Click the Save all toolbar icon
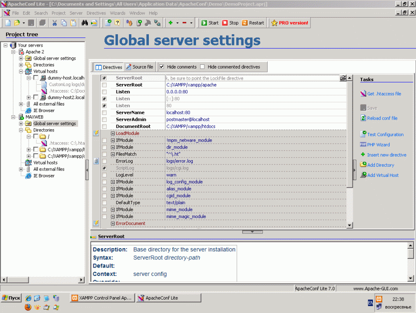The width and height of the screenshot is (416, 313). 43,23
